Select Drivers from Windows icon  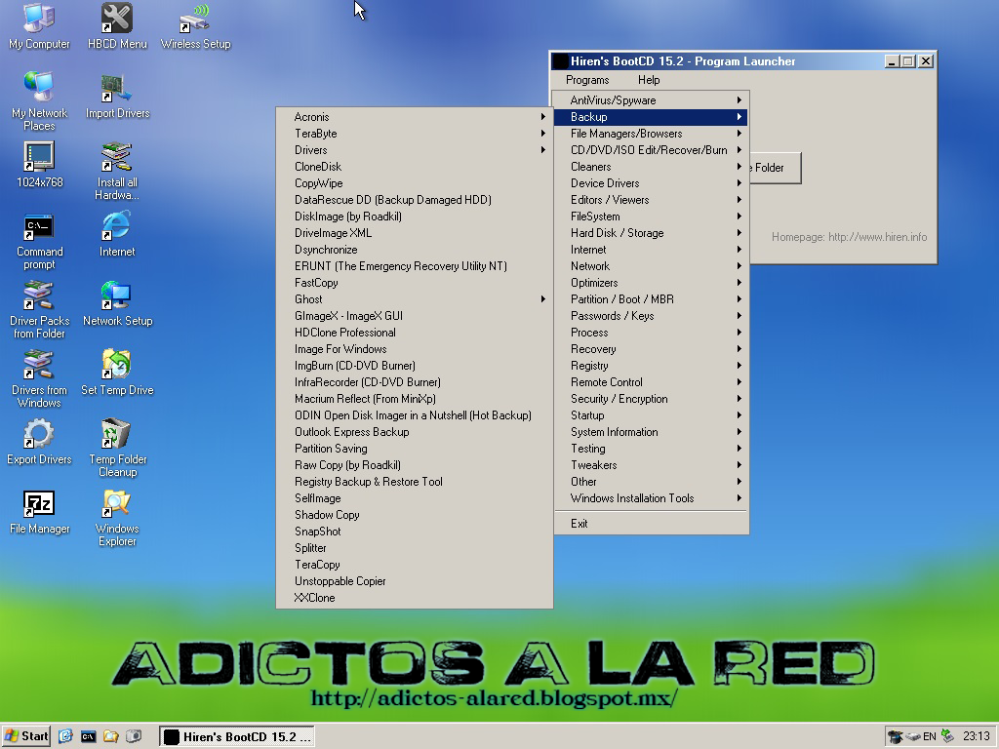[x=39, y=379]
